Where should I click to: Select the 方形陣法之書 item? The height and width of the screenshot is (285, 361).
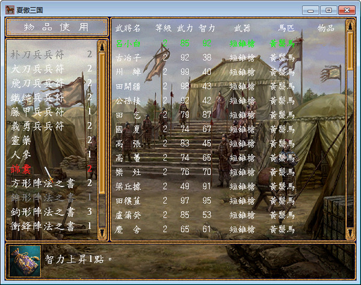(x=51, y=183)
